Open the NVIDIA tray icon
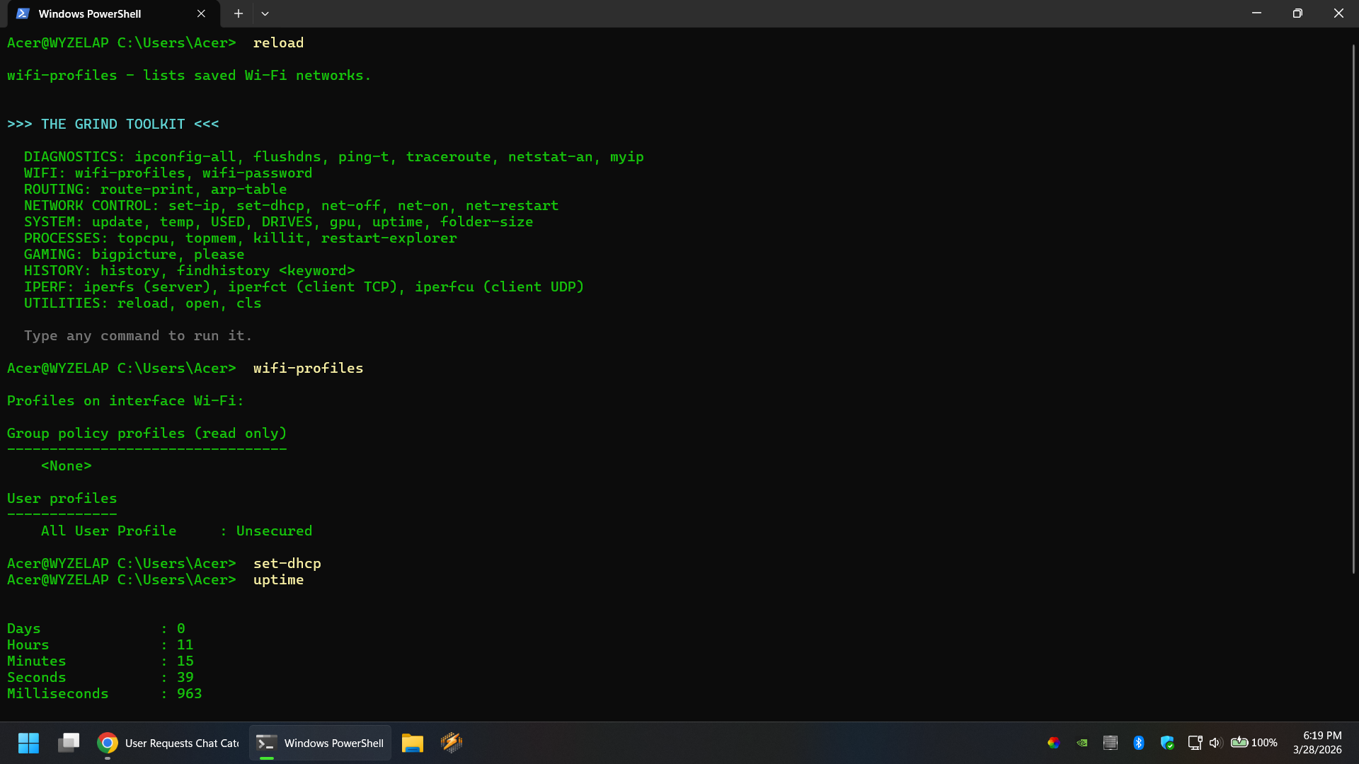The image size is (1359, 764). tap(1082, 743)
